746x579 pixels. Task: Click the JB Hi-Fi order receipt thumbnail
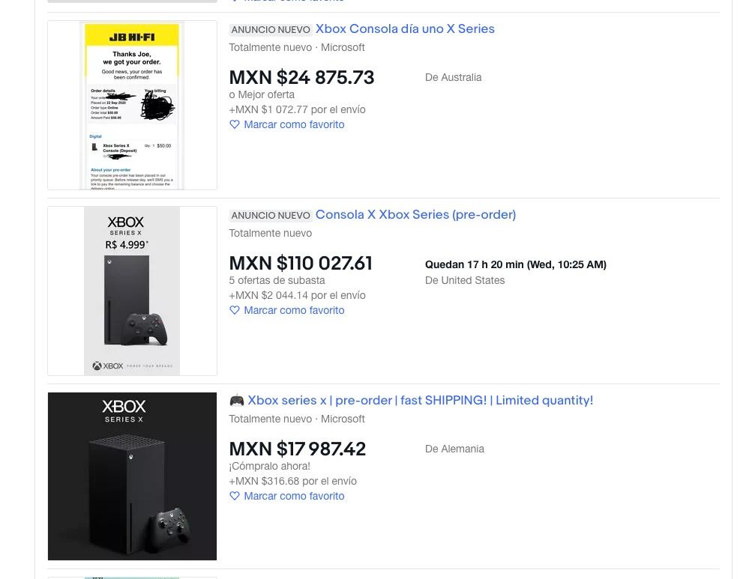click(x=132, y=105)
